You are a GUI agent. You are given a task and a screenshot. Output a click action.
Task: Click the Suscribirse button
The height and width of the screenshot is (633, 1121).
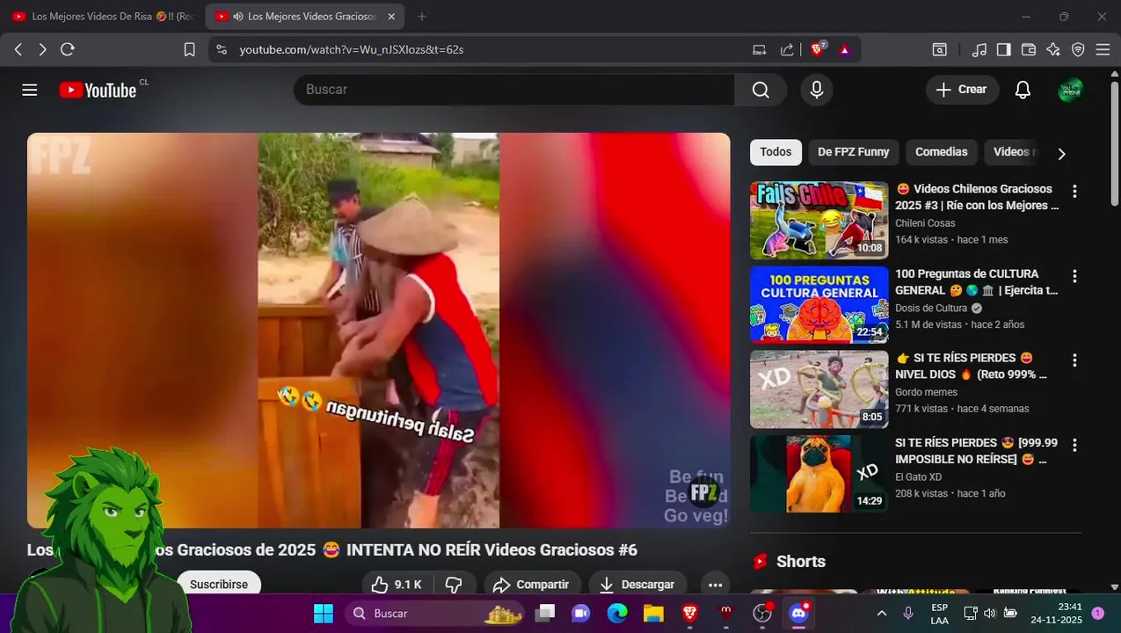219,585
